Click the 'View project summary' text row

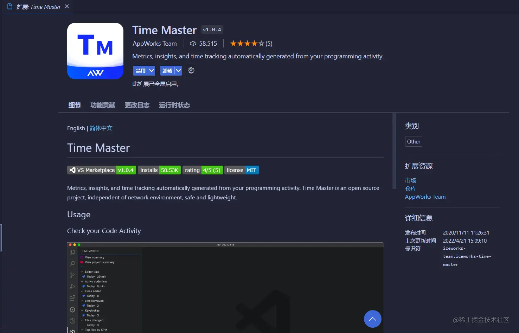(x=100, y=262)
